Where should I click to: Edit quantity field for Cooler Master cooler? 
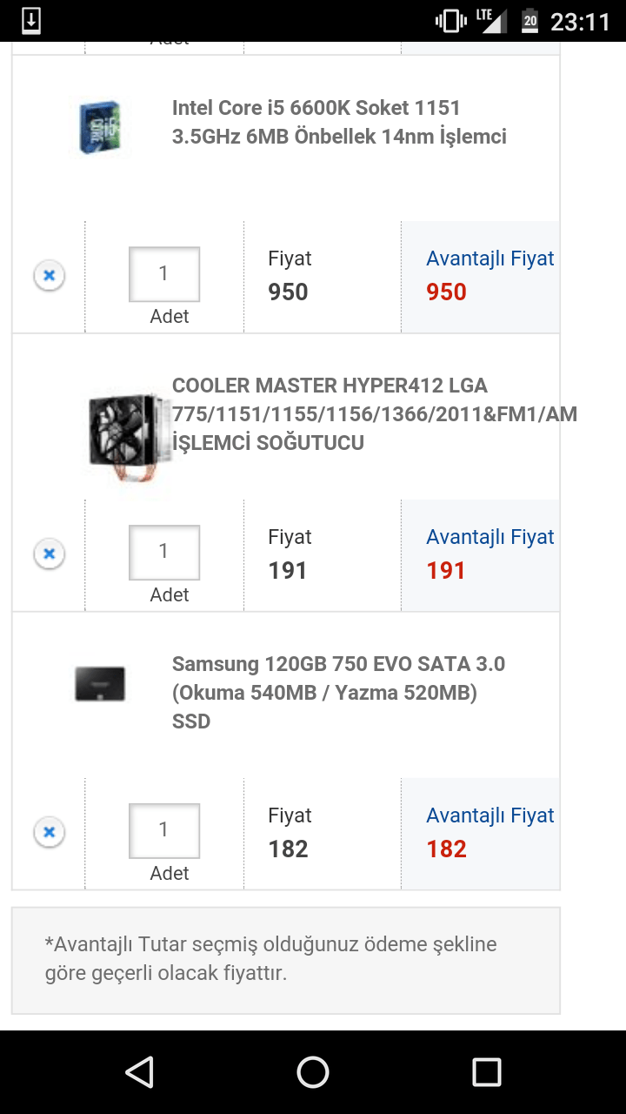[164, 552]
